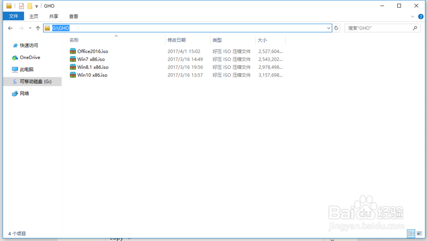Image resolution: width=428 pixels, height=241 pixels.
Task: Switch to large icons view in status bar
Action: (419, 233)
